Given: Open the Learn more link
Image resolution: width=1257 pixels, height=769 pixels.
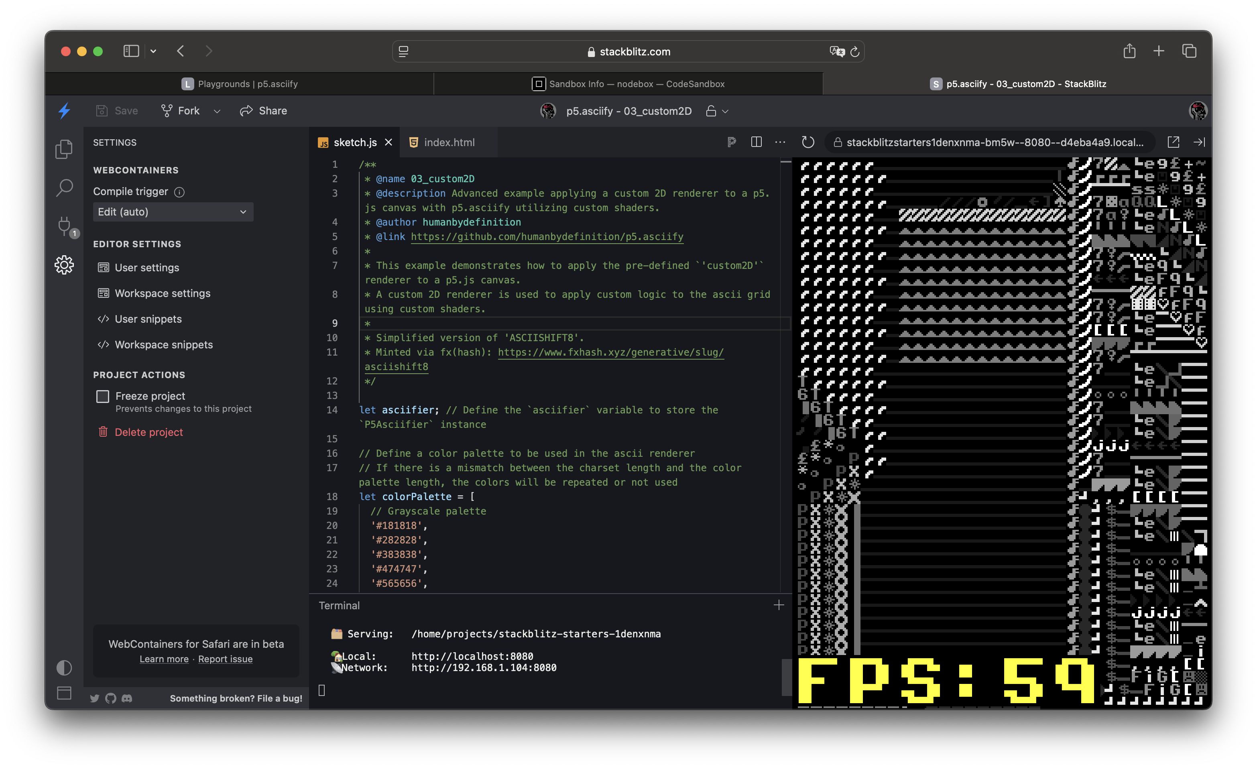Looking at the screenshot, I should (164, 659).
